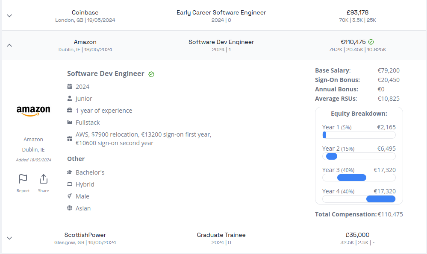The width and height of the screenshot is (427, 254).
Task: Click verified badge beside Software Dev Engineer heading
Action: click(x=151, y=74)
